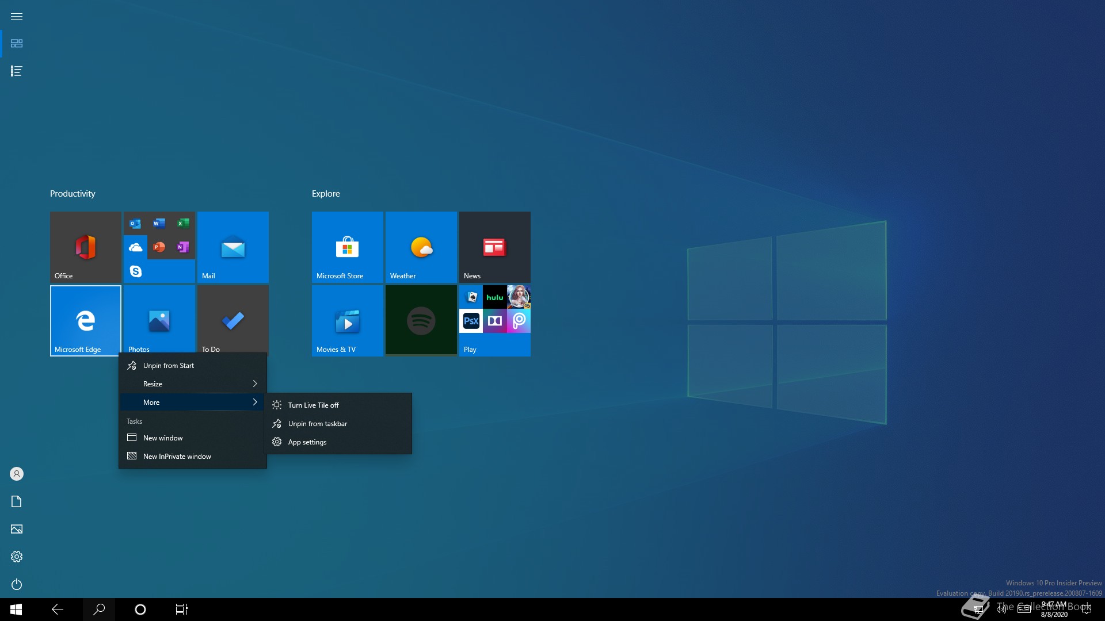
Task: Open Settings gear in Start sidebar
Action: 17,557
